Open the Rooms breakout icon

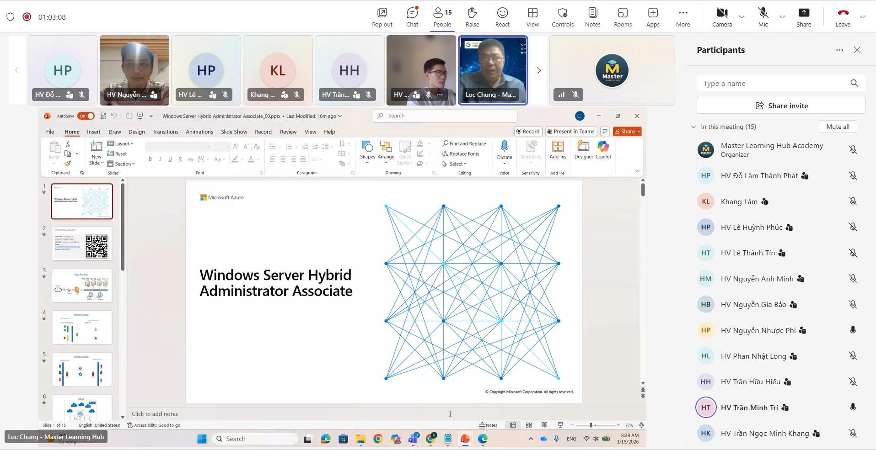coord(623,17)
